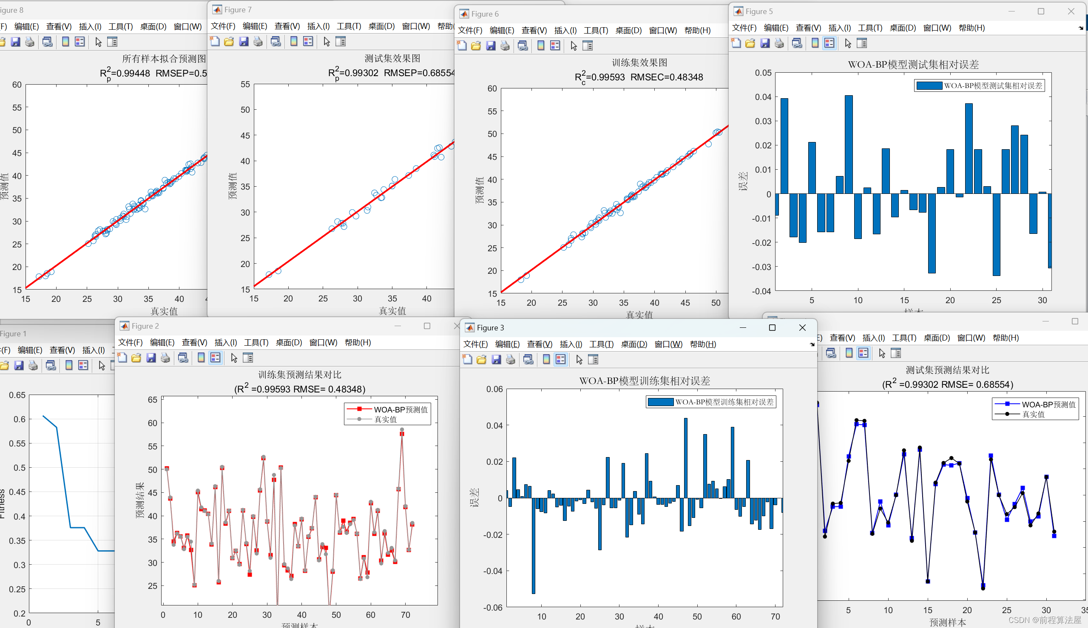
Task: Select 真实值 legend entry in Figure 2
Action: click(386, 419)
